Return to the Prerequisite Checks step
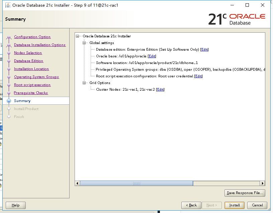 (31, 93)
